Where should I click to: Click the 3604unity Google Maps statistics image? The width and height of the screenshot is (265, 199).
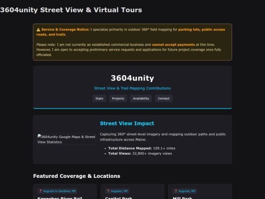click(67, 139)
